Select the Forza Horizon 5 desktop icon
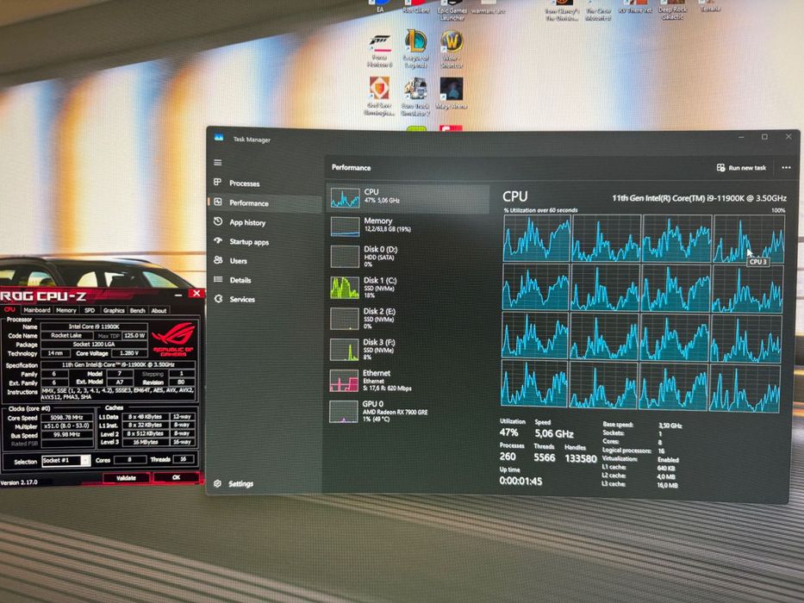804x603 pixels. [379, 50]
